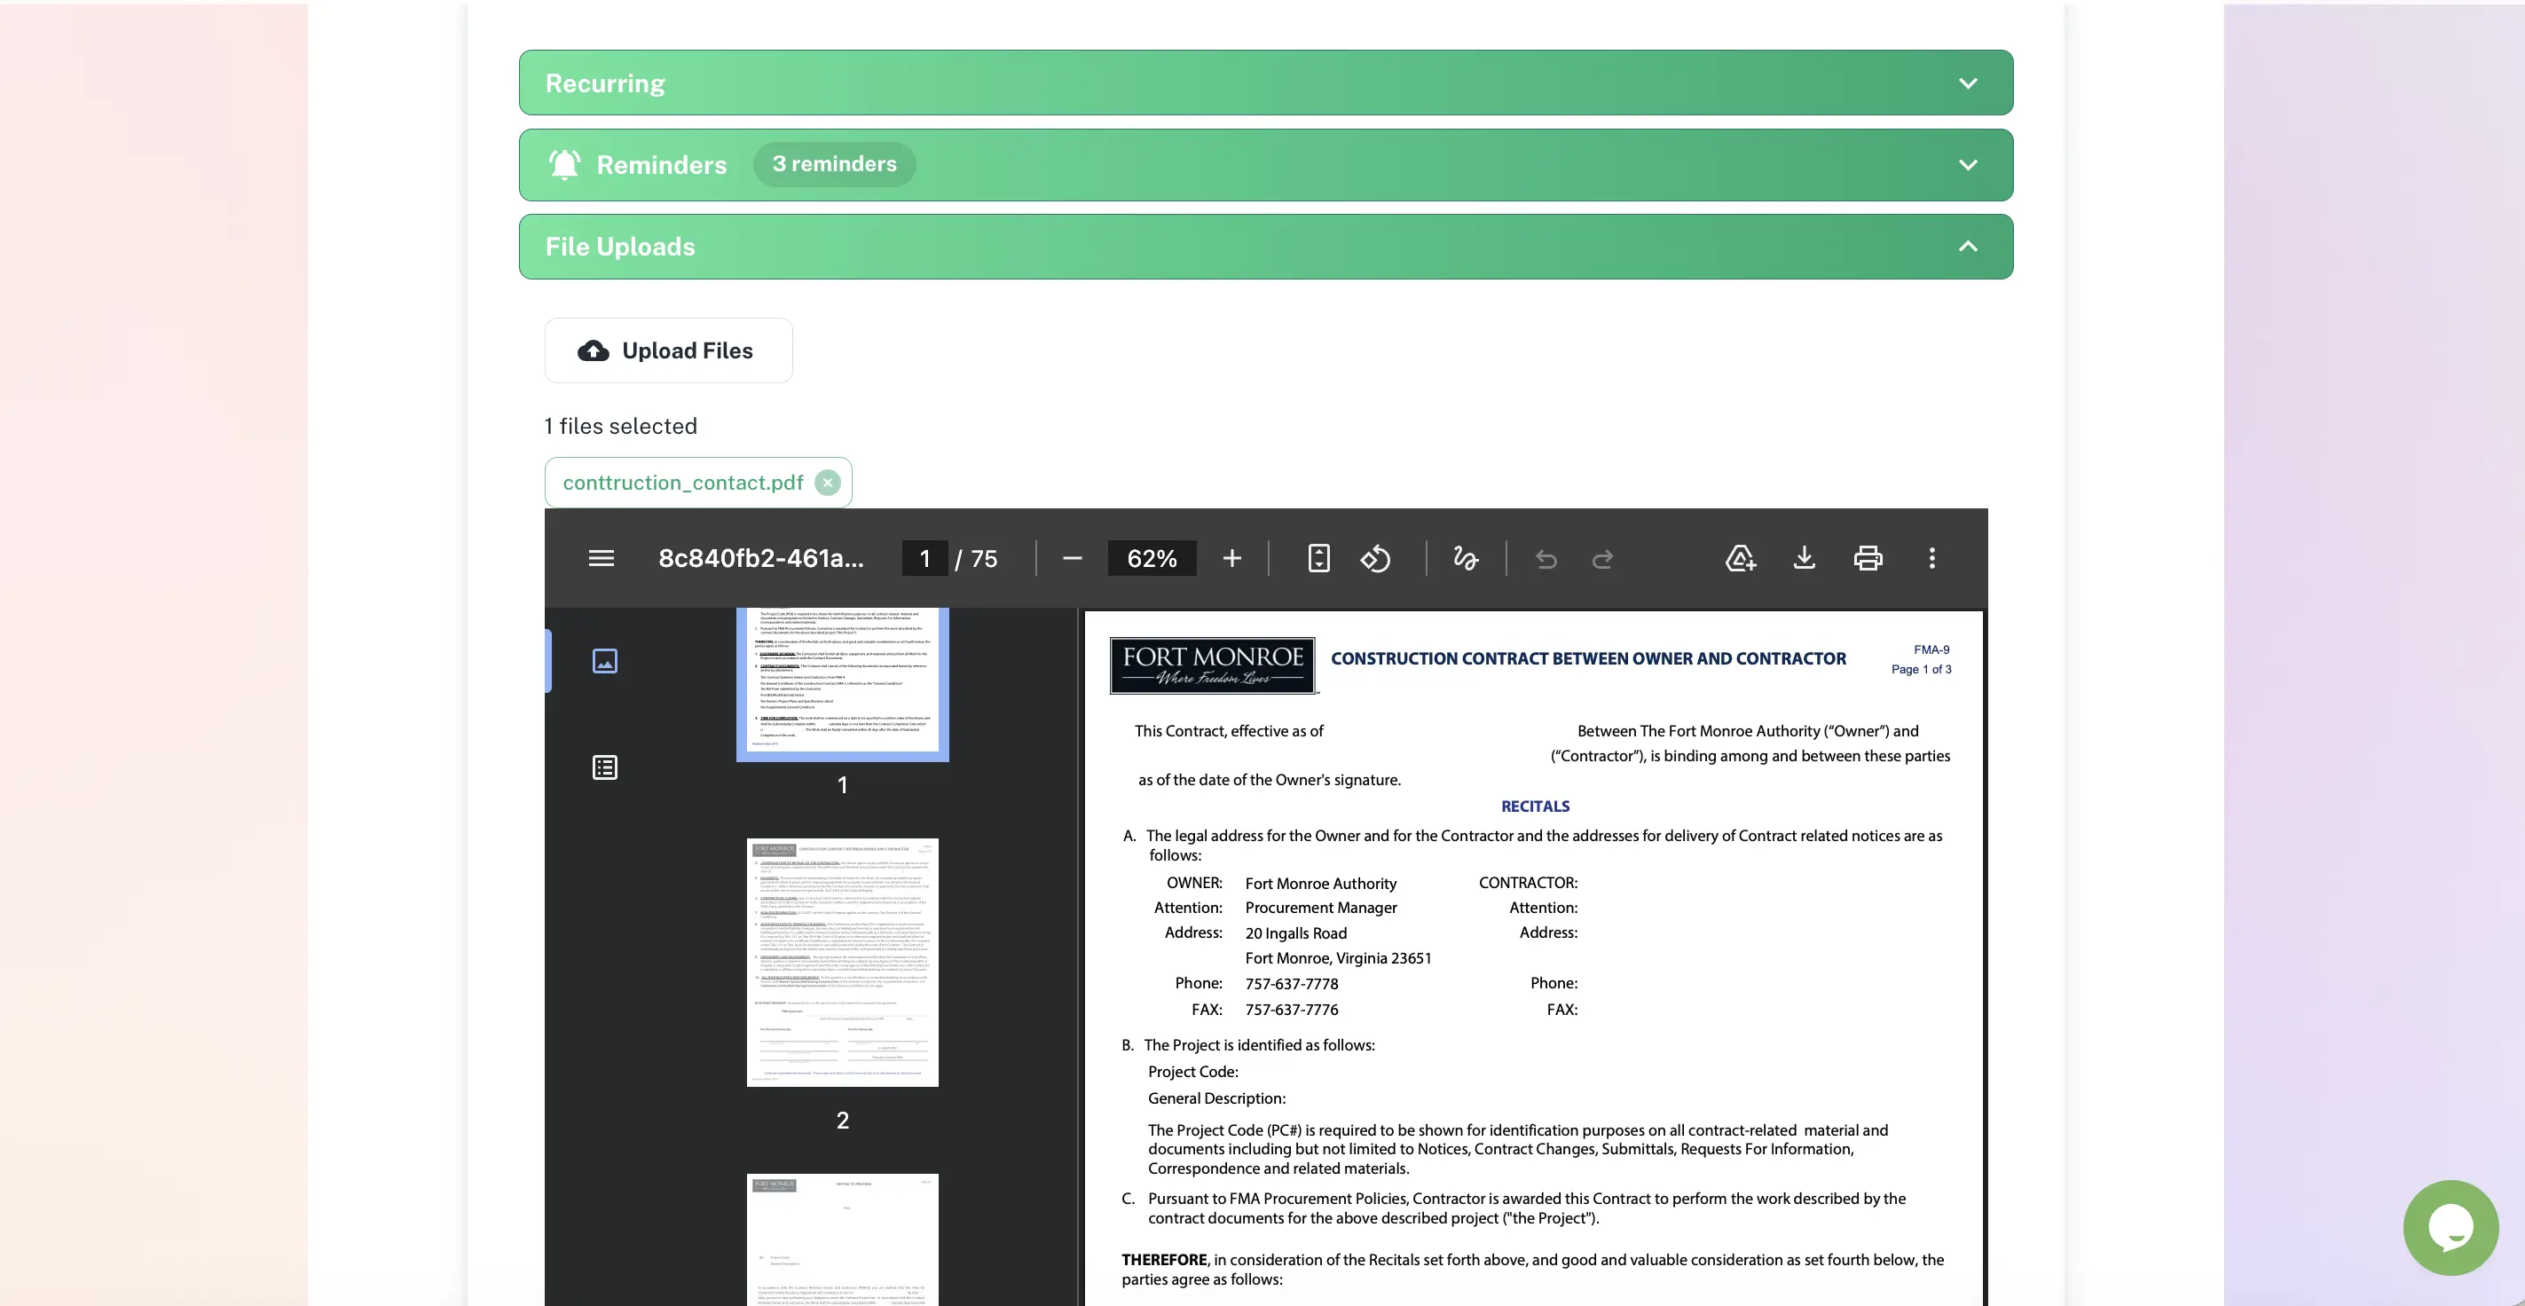The height and width of the screenshot is (1306, 2525).
Task: Click the bold THEREFORE word
Action: click(1165, 1260)
